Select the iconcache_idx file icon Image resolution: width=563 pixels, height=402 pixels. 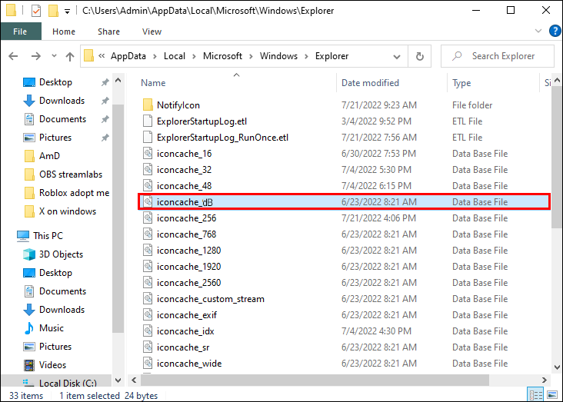click(x=148, y=331)
